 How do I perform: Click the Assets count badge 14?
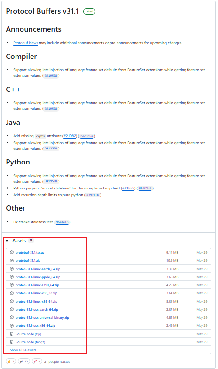[31, 240]
